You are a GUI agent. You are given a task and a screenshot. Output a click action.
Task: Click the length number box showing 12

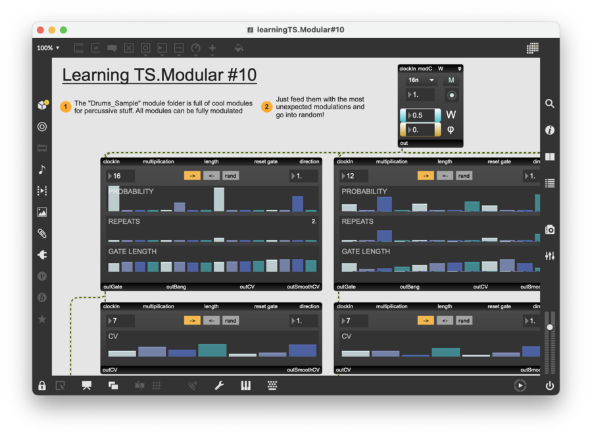(353, 176)
